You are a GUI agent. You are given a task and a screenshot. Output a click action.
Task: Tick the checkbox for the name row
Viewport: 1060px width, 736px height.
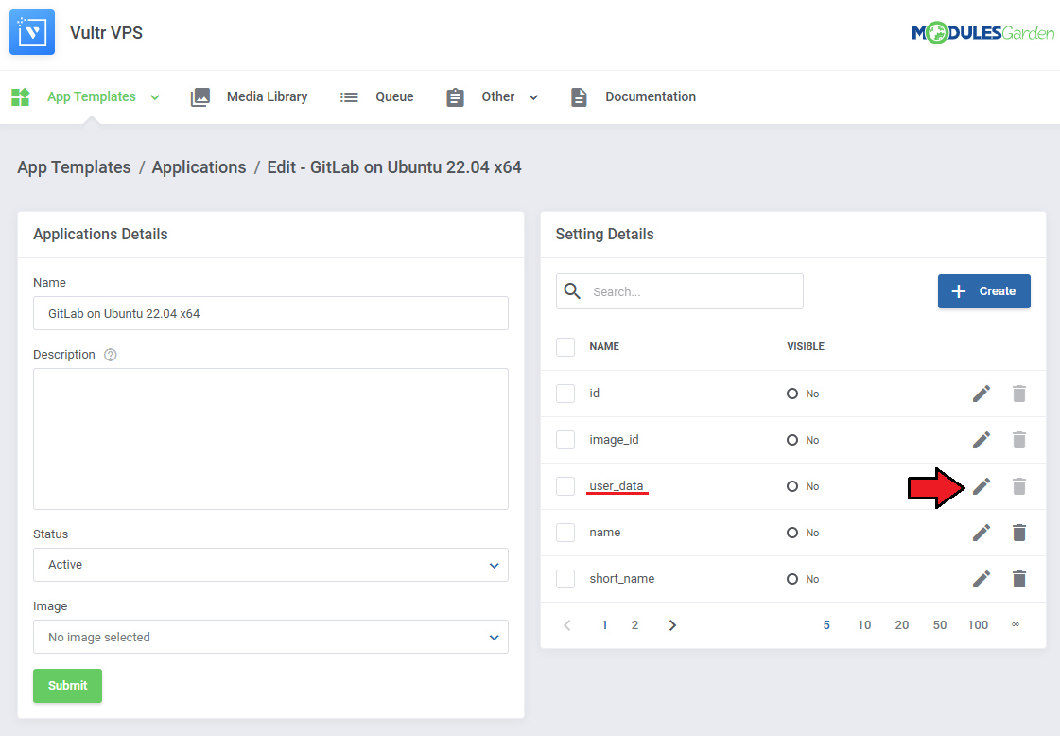coord(565,533)
